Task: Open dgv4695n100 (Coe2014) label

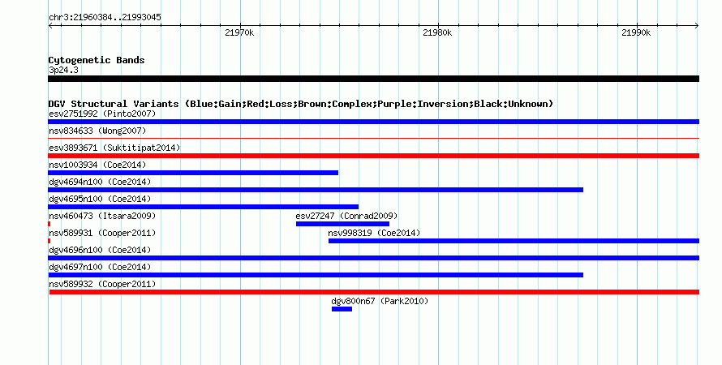Action: [x=100, y=199]
